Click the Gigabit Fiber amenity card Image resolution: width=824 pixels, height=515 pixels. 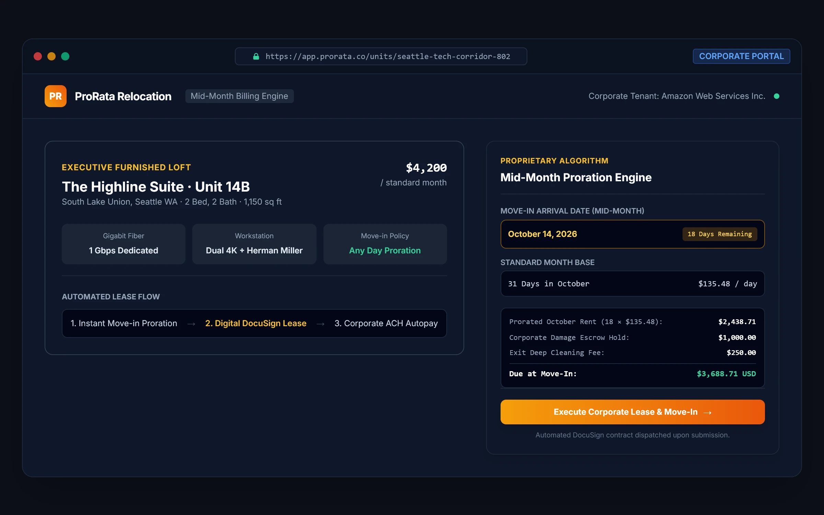click(124, 244)
